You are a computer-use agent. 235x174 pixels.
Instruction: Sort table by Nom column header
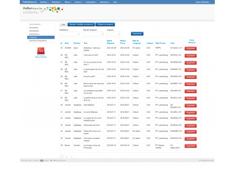67,43
